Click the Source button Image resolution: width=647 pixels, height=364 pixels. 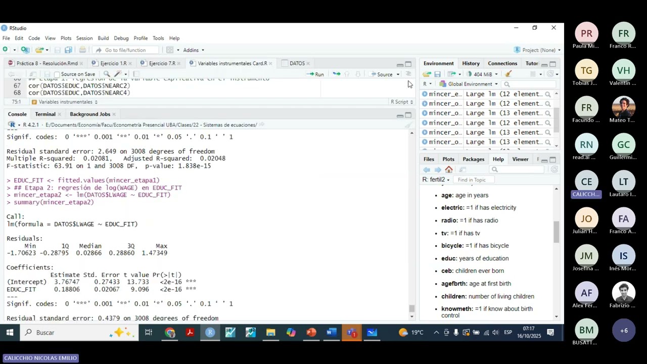tap(382, 74)
